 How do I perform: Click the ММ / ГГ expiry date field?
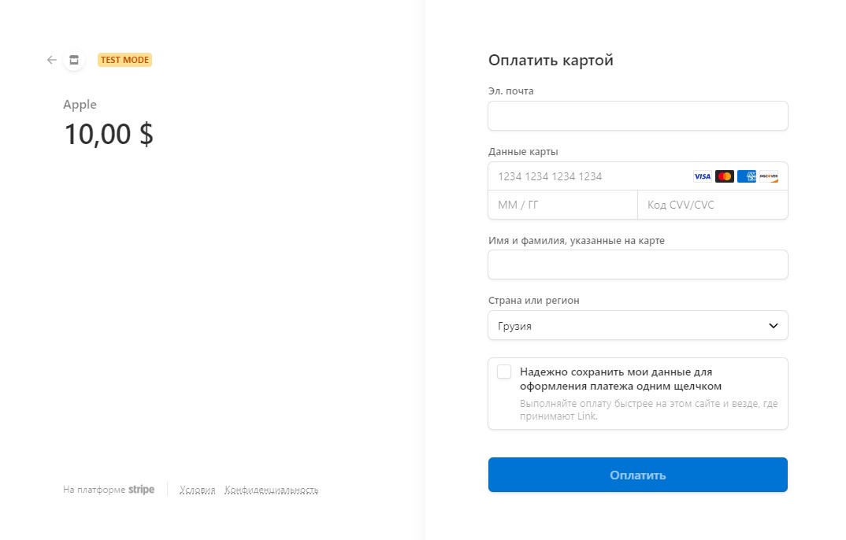pos(562,205)
